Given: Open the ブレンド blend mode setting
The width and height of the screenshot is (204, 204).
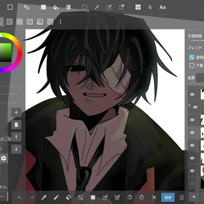Looking at the screenshot, I should click(x=195, y=48).
